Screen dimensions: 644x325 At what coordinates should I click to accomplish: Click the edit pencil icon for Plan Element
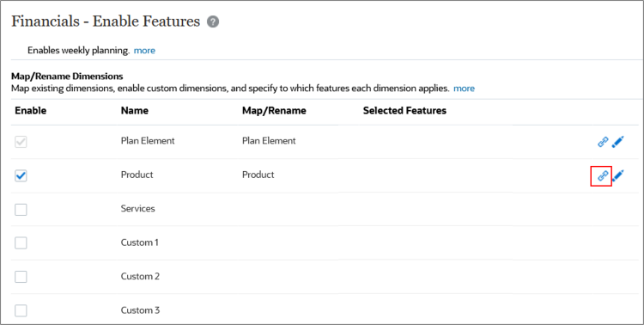coord(617,142)
